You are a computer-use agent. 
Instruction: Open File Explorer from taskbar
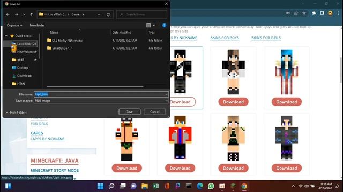click(x=145, y=186)
